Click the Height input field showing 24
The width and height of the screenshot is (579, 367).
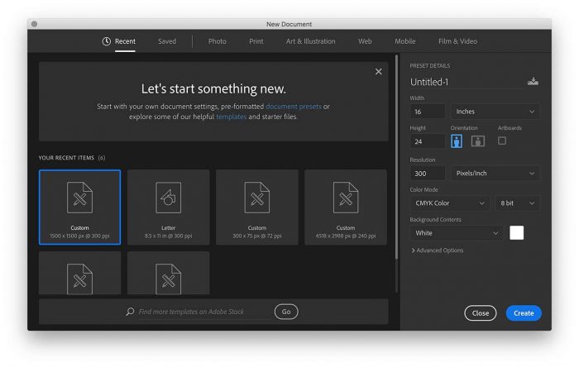(428, 141)
